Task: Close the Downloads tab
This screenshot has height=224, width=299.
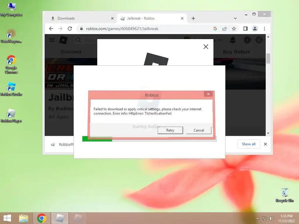Action: pos(112,18)
